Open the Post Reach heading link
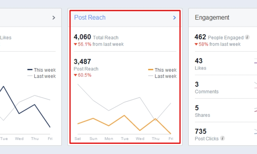The width and height of the screenshot is (257, 154). pyautogui.click(x=90, y=17)
